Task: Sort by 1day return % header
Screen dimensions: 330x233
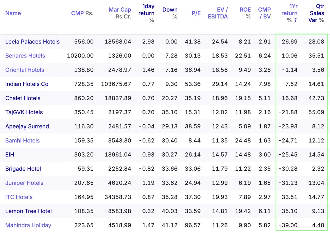Action: point(146,13)
